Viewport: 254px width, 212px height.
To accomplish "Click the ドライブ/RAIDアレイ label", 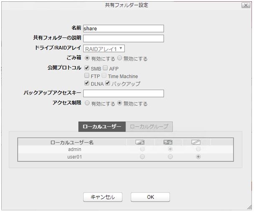I will point(58,47).
